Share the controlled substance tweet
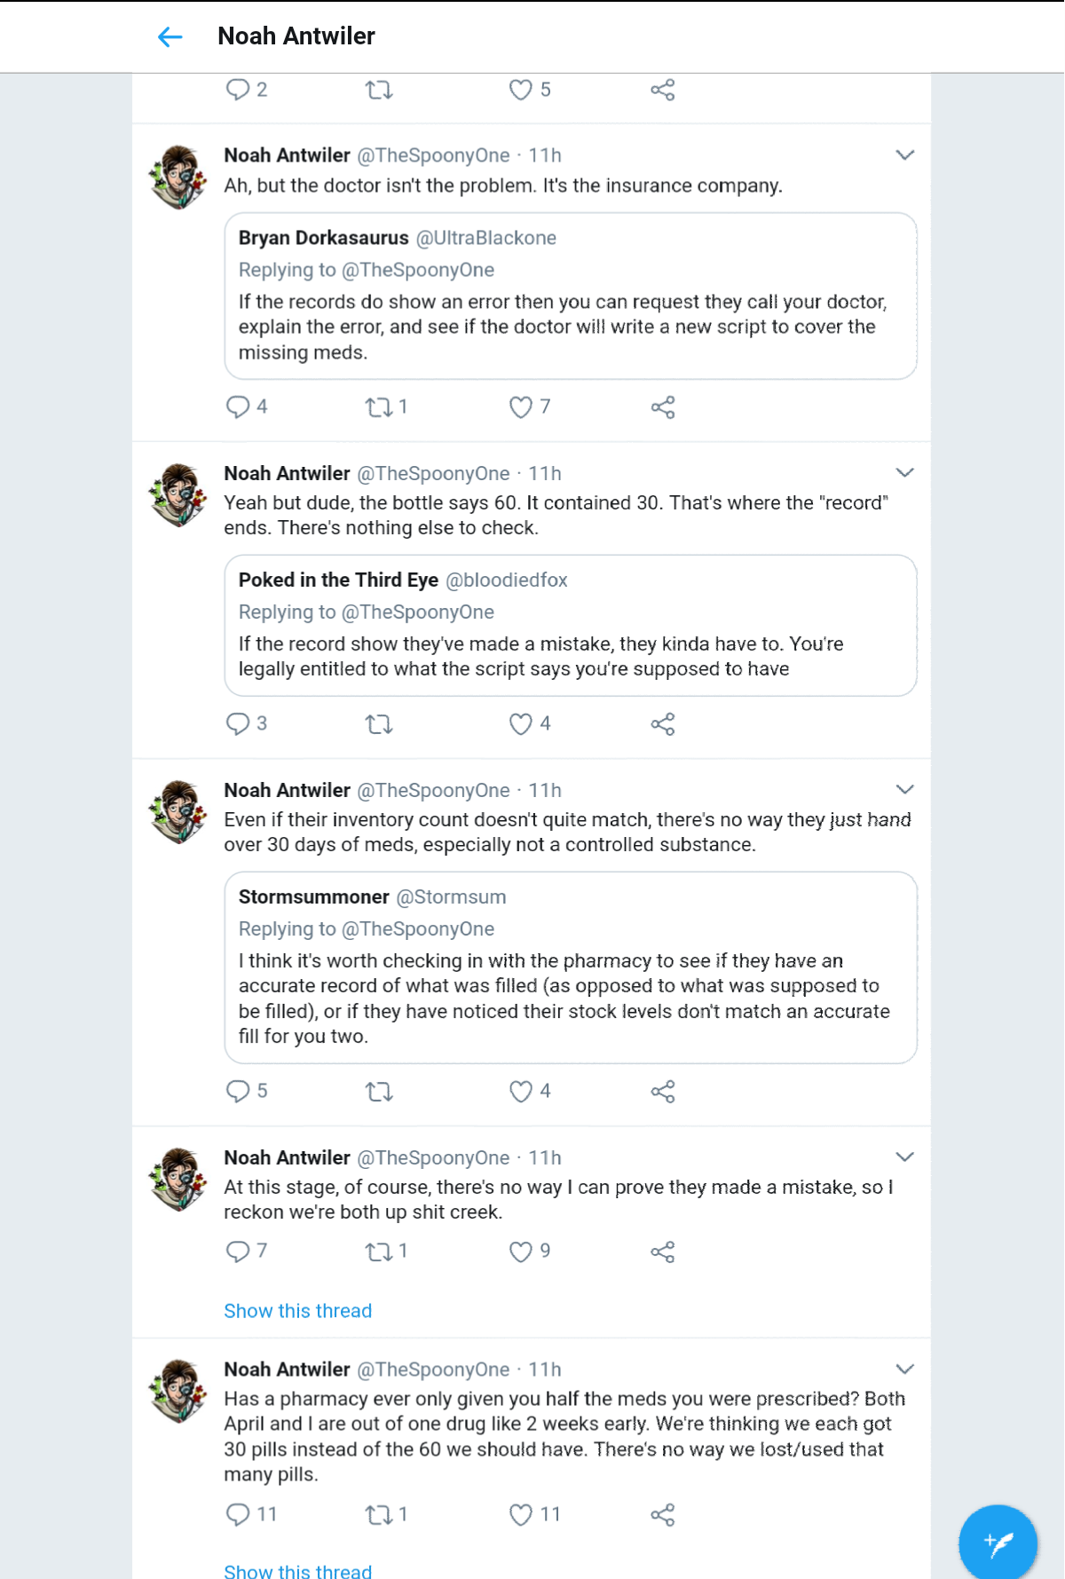The image size is (1065, 1579). (663, 1092)
